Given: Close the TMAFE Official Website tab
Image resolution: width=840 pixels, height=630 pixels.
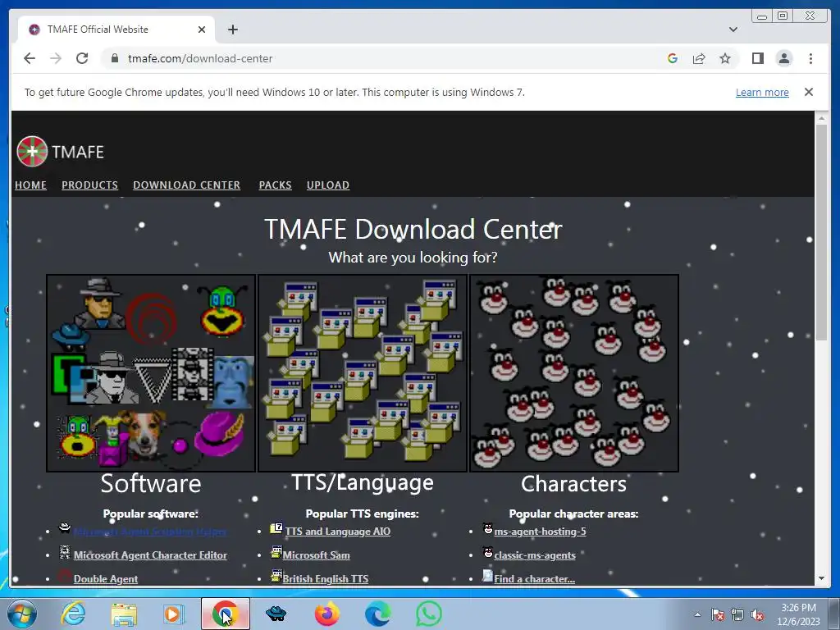Looking at the screenshot, I should coord(202,30).
